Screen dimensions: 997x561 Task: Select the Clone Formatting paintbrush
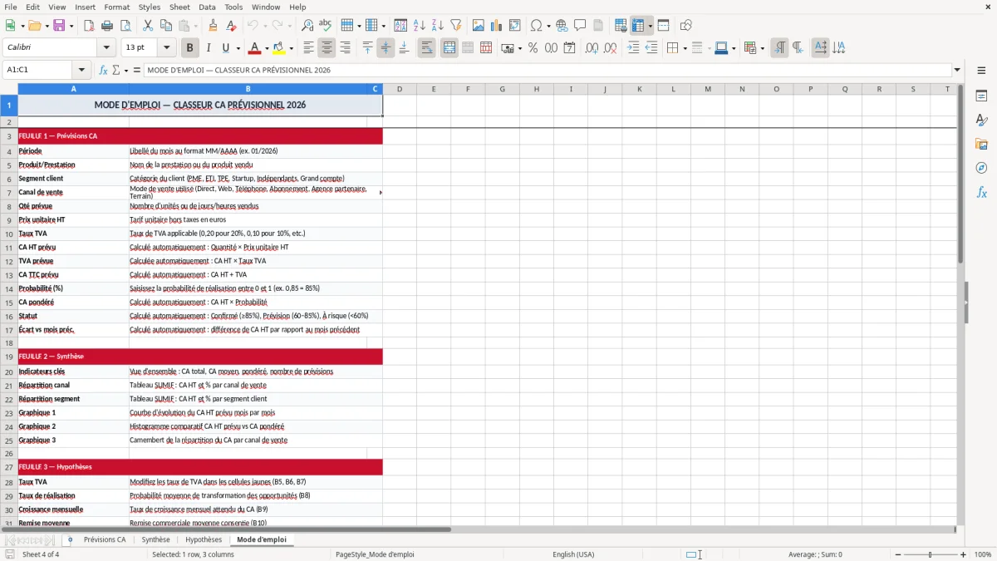coord(214,26)
